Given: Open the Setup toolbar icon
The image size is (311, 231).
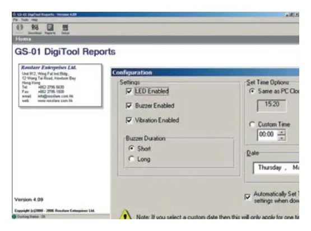Looking at the screenshot, I should pos(65,29).
